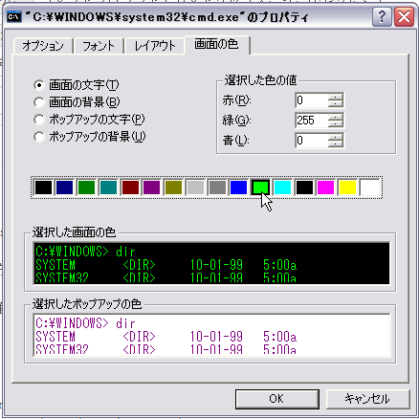Click the 選択したポップアップの色 white preview box
The height and width of the screenshot is (419, 419).
tap(211, 335)
